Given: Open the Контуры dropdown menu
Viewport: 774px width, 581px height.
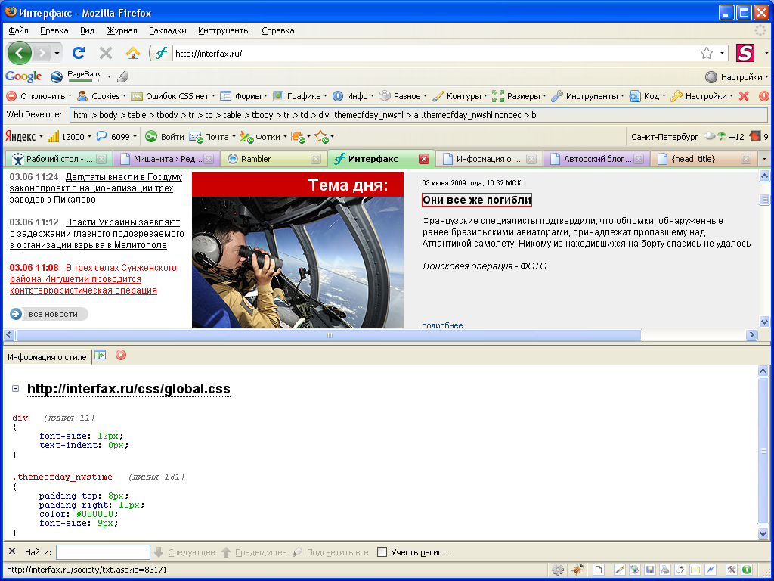Looking at the screenshot, I should pos(460,96).
